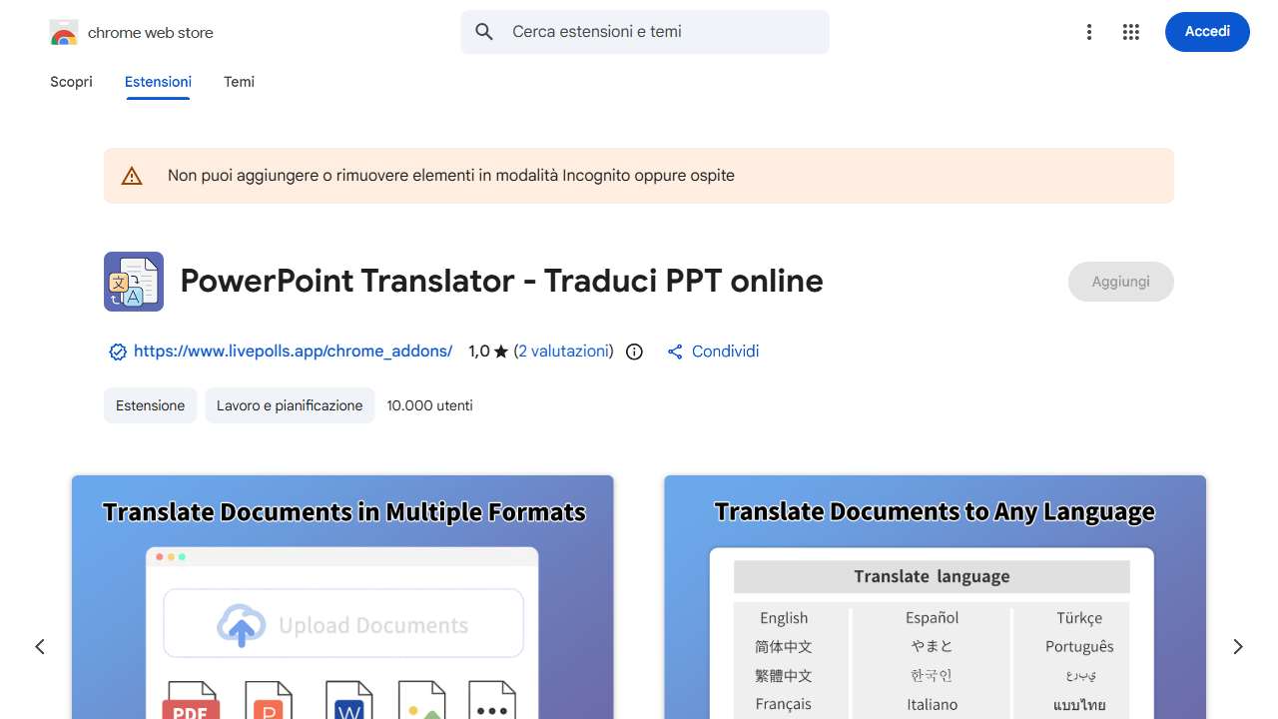Click the info icon next to the rating
The image size is (1278, 719).
click(634, 352)
